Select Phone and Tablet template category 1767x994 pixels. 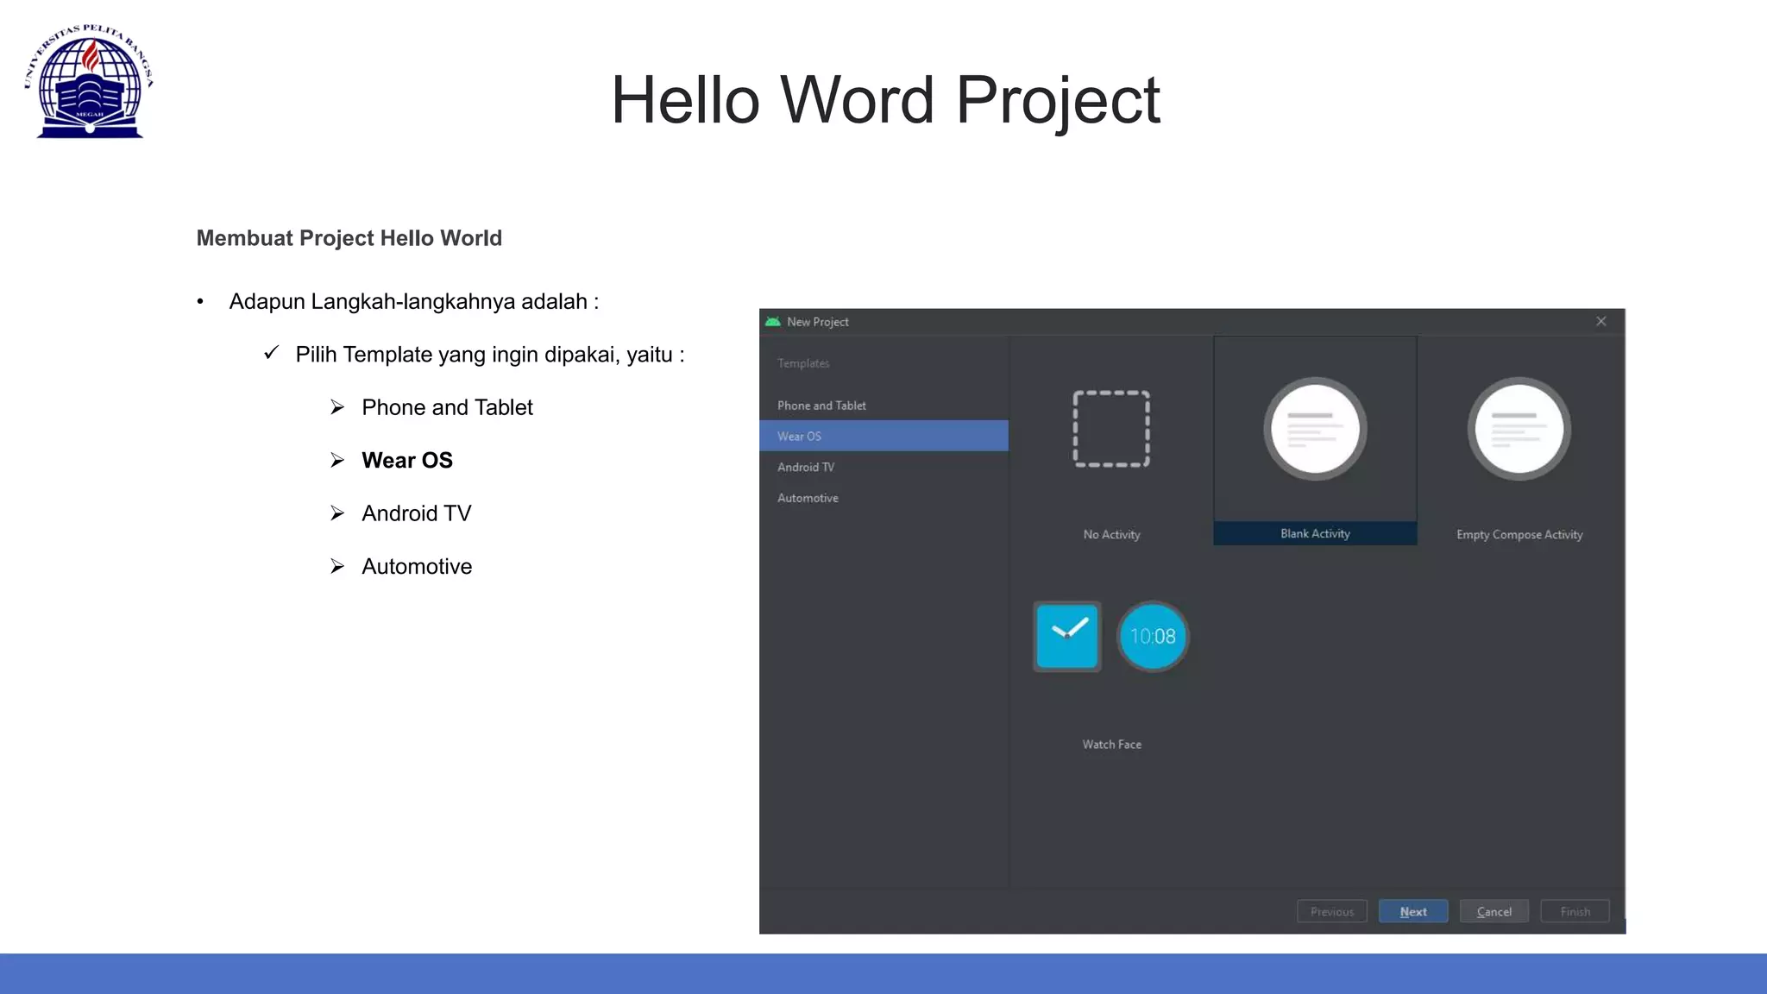pos(821,406)
